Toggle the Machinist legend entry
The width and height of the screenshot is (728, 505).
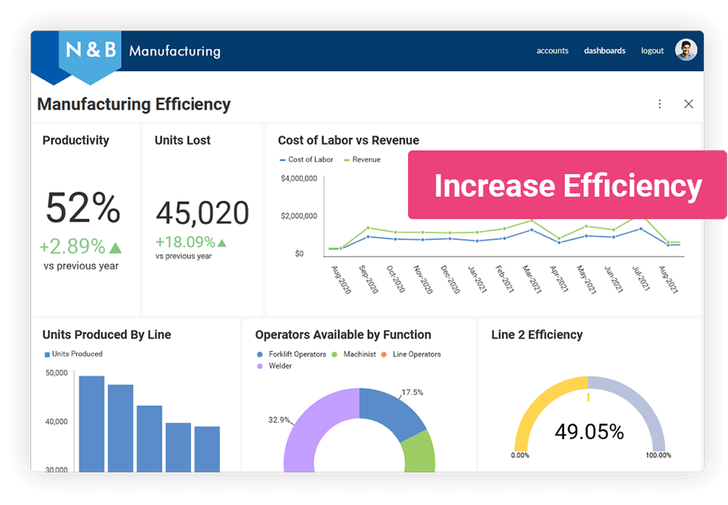360,354
